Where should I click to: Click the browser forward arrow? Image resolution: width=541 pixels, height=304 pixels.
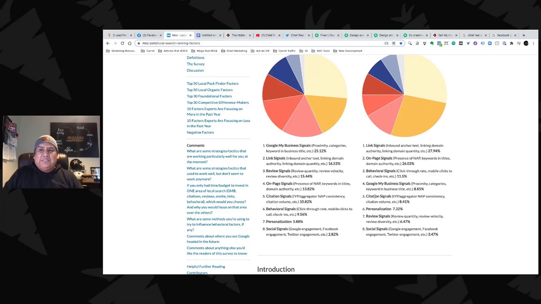click(x=115, y=43)
